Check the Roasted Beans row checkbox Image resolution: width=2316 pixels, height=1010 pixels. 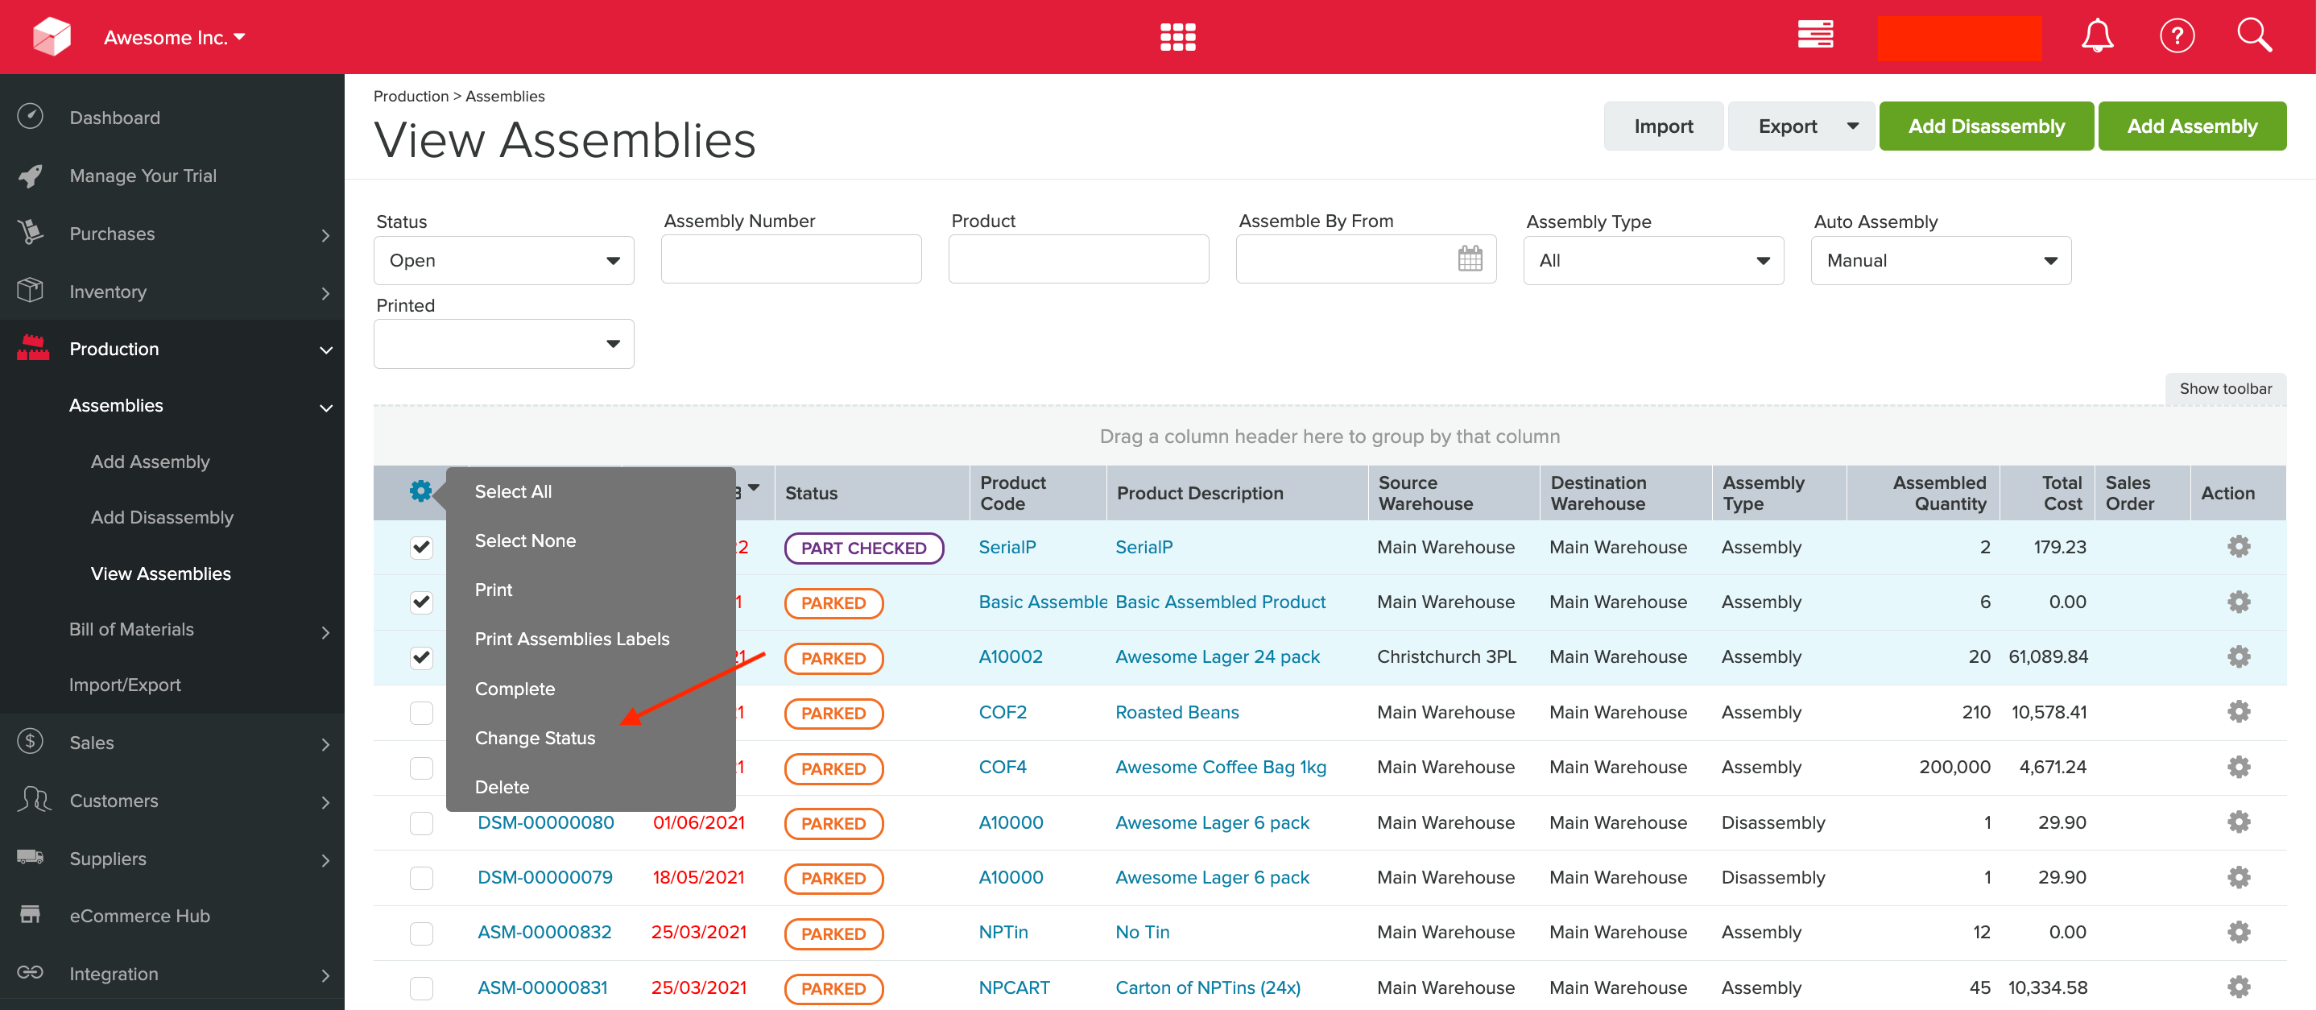click(x=421, y=714)
